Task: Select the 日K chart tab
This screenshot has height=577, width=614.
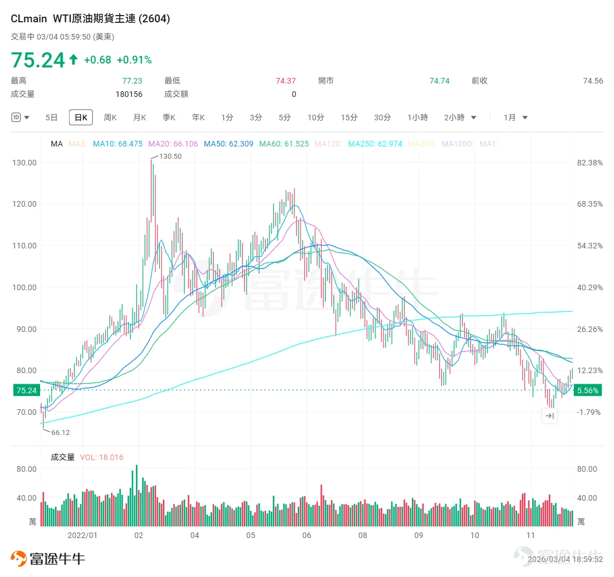Action: [81, 118]
